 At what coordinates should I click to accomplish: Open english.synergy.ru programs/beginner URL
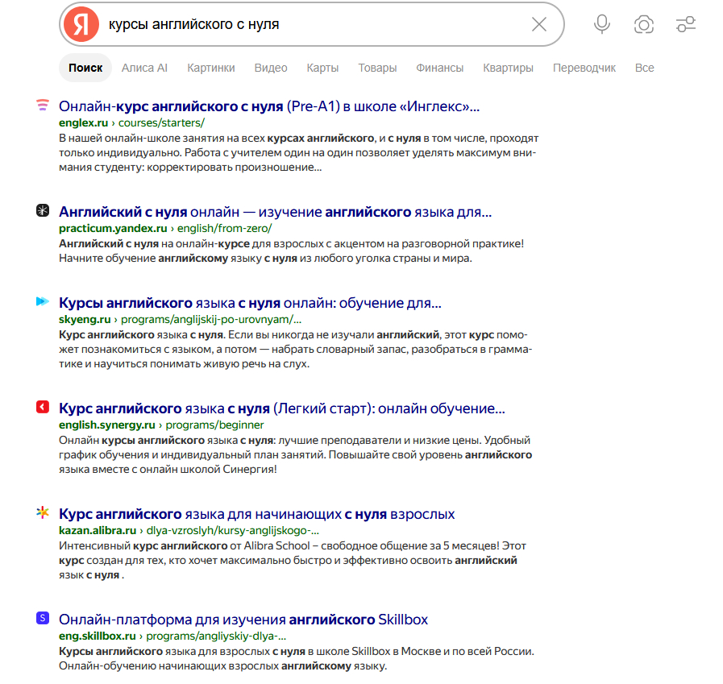coord(161,425)
